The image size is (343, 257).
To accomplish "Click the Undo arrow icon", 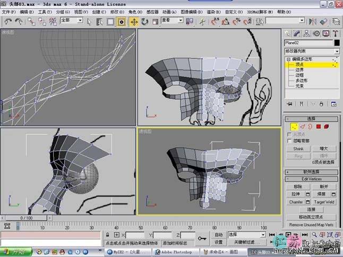I will click(x=8, y=21).
